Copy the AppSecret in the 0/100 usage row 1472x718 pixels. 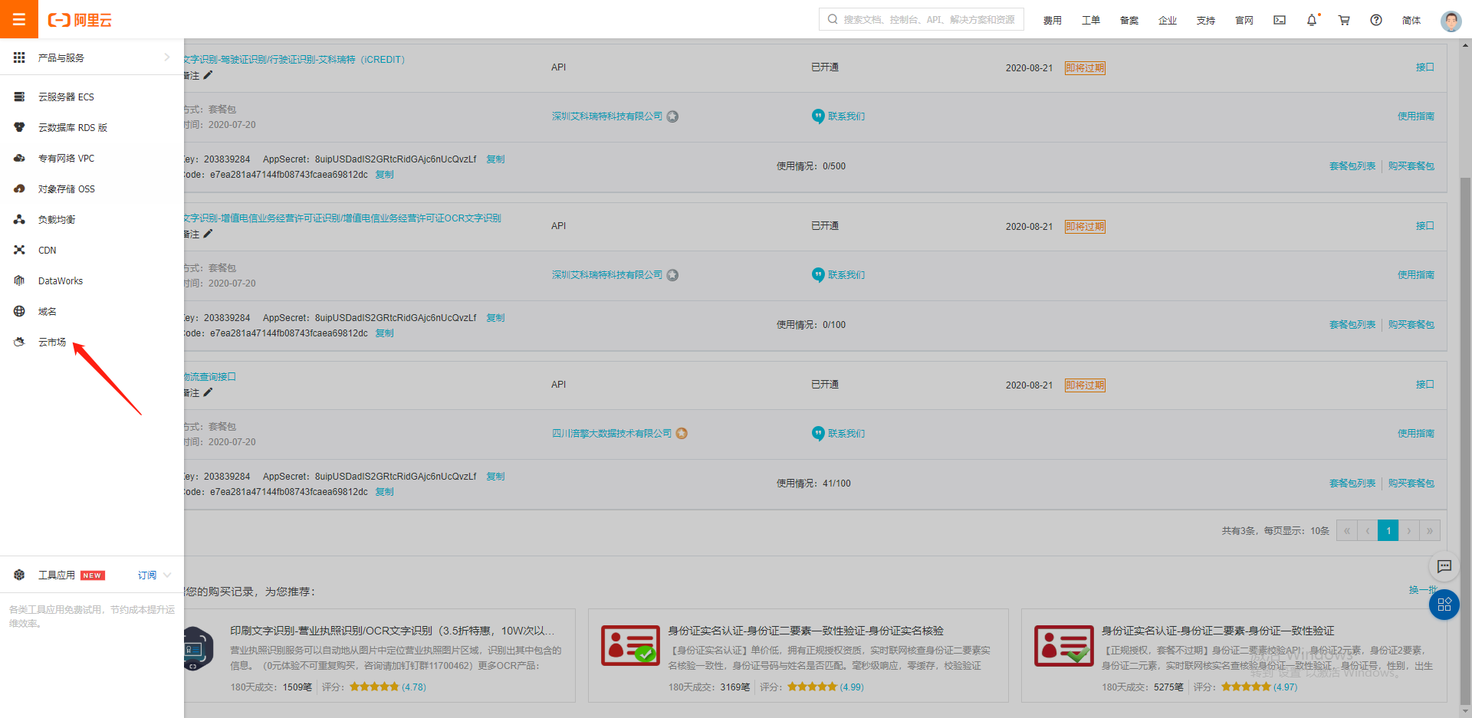pyautogui.click(x=495, y=317)
